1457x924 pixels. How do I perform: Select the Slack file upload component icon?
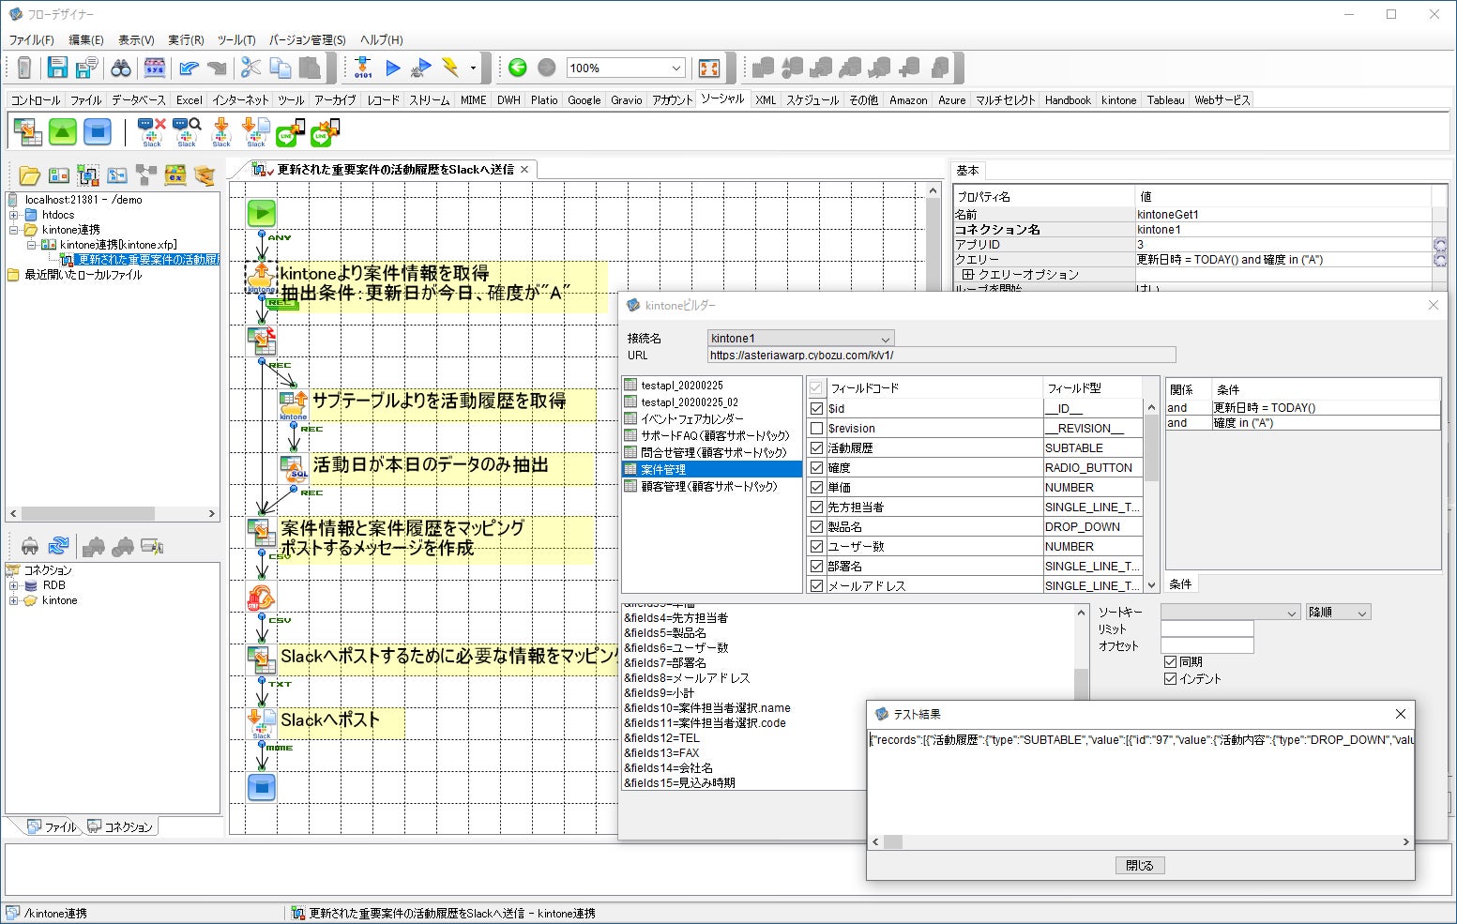[256, 131]
